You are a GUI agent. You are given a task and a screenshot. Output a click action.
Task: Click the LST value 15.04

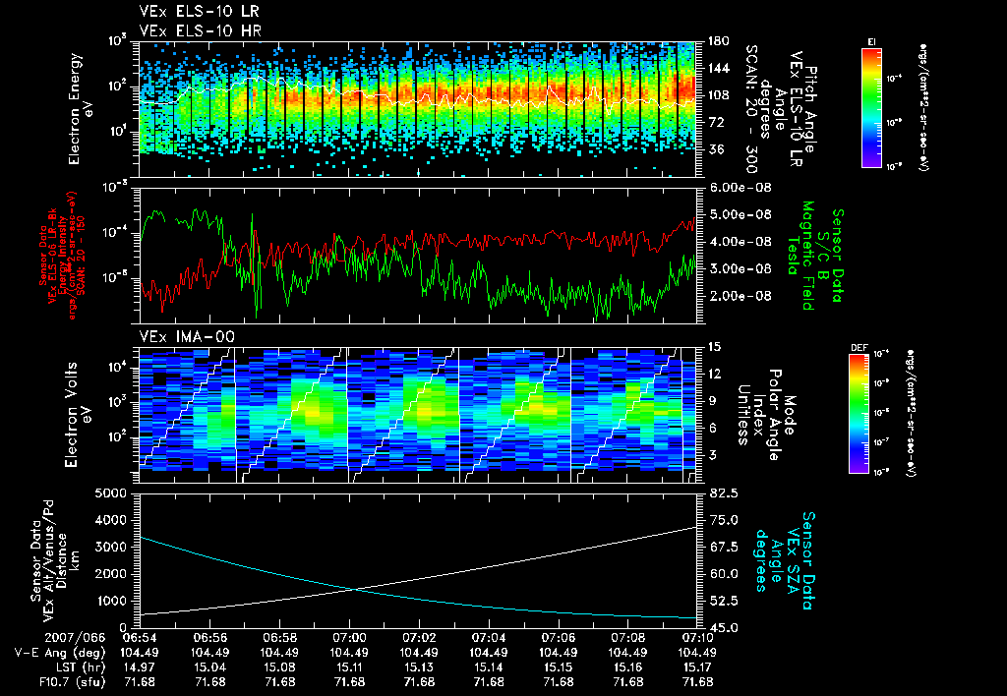coord(210,667)
